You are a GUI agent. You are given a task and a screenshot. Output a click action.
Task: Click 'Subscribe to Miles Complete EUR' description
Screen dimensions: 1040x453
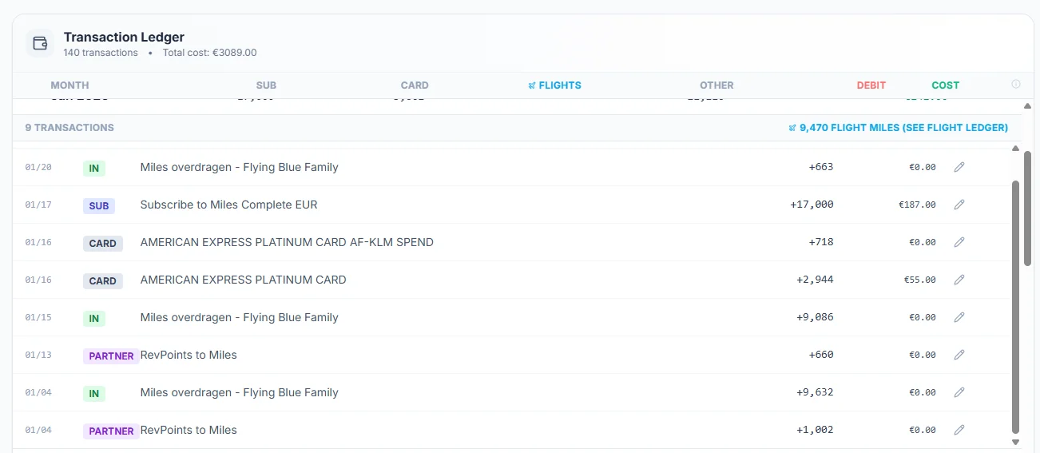(228, 205)
